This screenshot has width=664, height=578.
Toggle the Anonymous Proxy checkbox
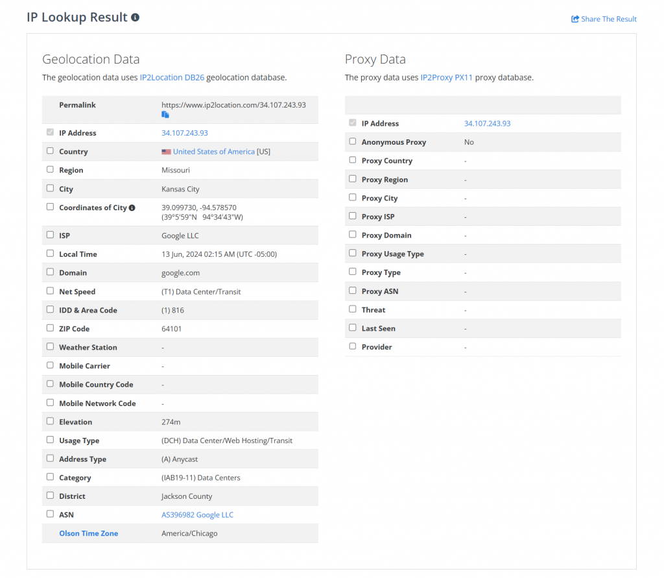(x=353, y=141)
